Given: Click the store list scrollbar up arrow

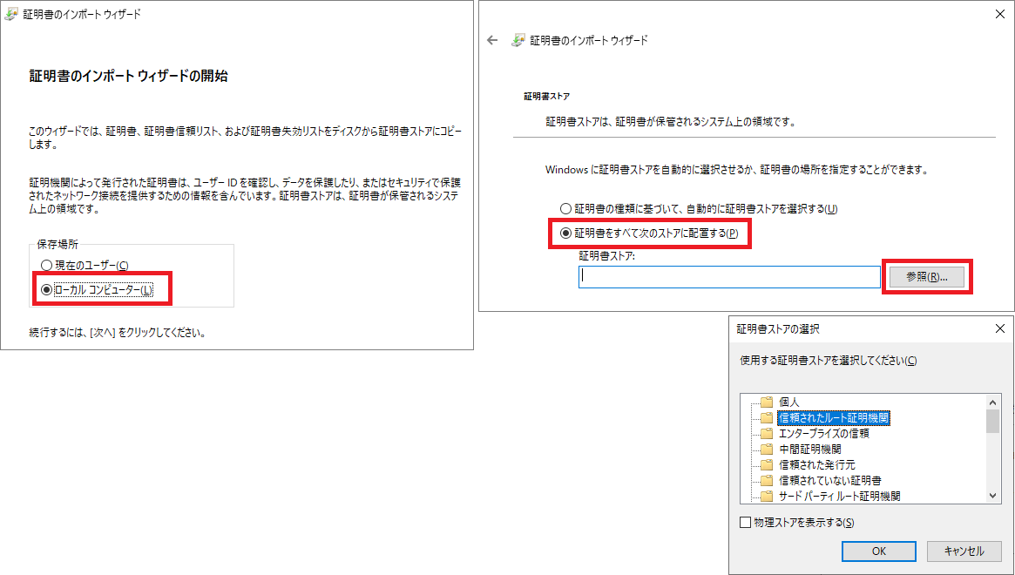Looking at the screenshot, I should pyautogui.click(x=993, y=402).
